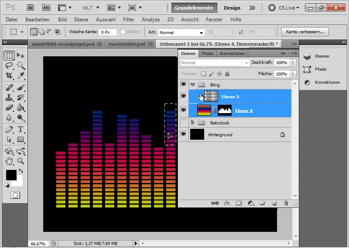The width and height of the screenshot is (349, 248).
Task: Select the Healing Brush tool
Action: (9, 87)
